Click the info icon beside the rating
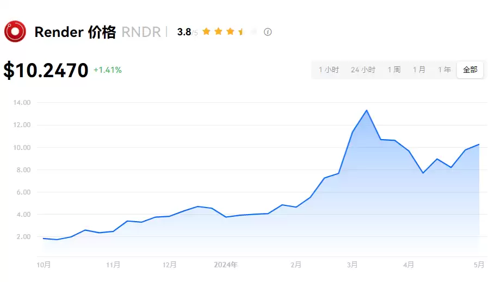This screenshot has width=488, height=282. 268,32
